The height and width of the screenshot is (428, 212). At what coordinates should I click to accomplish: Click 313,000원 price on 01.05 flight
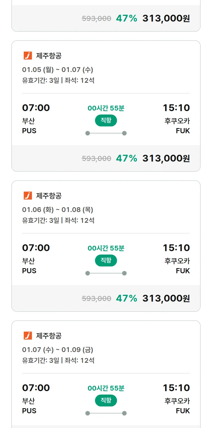click(166, 158)
